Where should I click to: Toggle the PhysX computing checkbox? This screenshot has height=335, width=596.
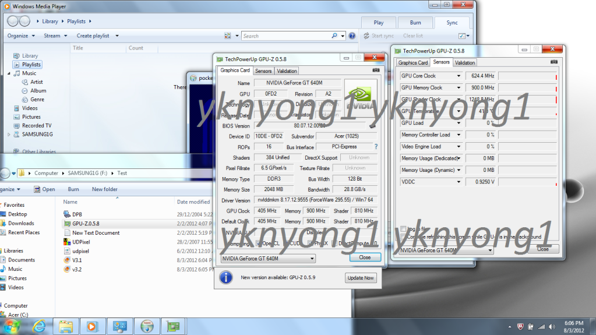click(x=311, y=244)
